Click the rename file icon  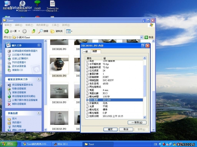(9, 85)
